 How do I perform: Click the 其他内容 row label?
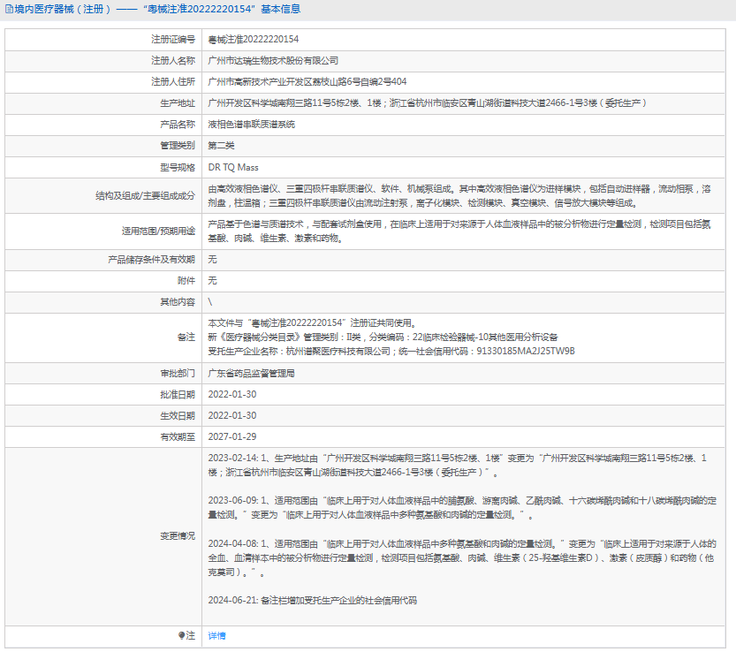pos(178,302)
